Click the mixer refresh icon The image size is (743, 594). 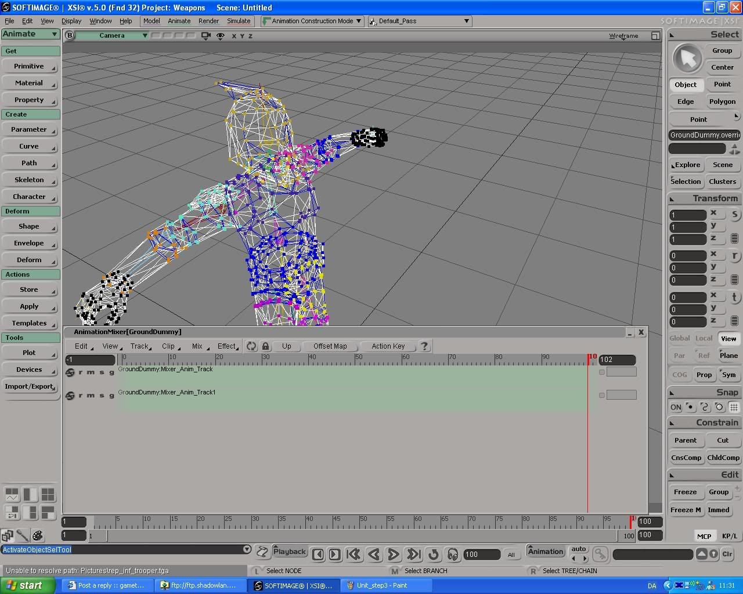[x=251, y=346]
